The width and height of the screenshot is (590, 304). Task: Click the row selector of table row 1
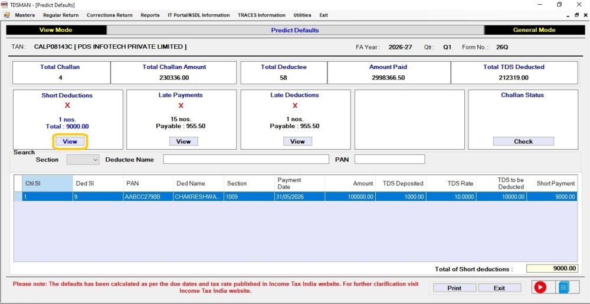tap(18, 197)
